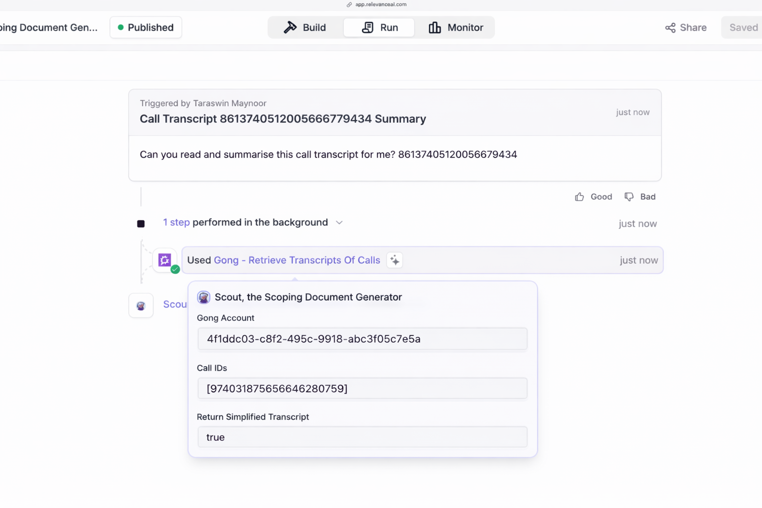Switch to the Monitor tab
The height and width of the screenshot is (508, 762).
[x=455, y=27]
